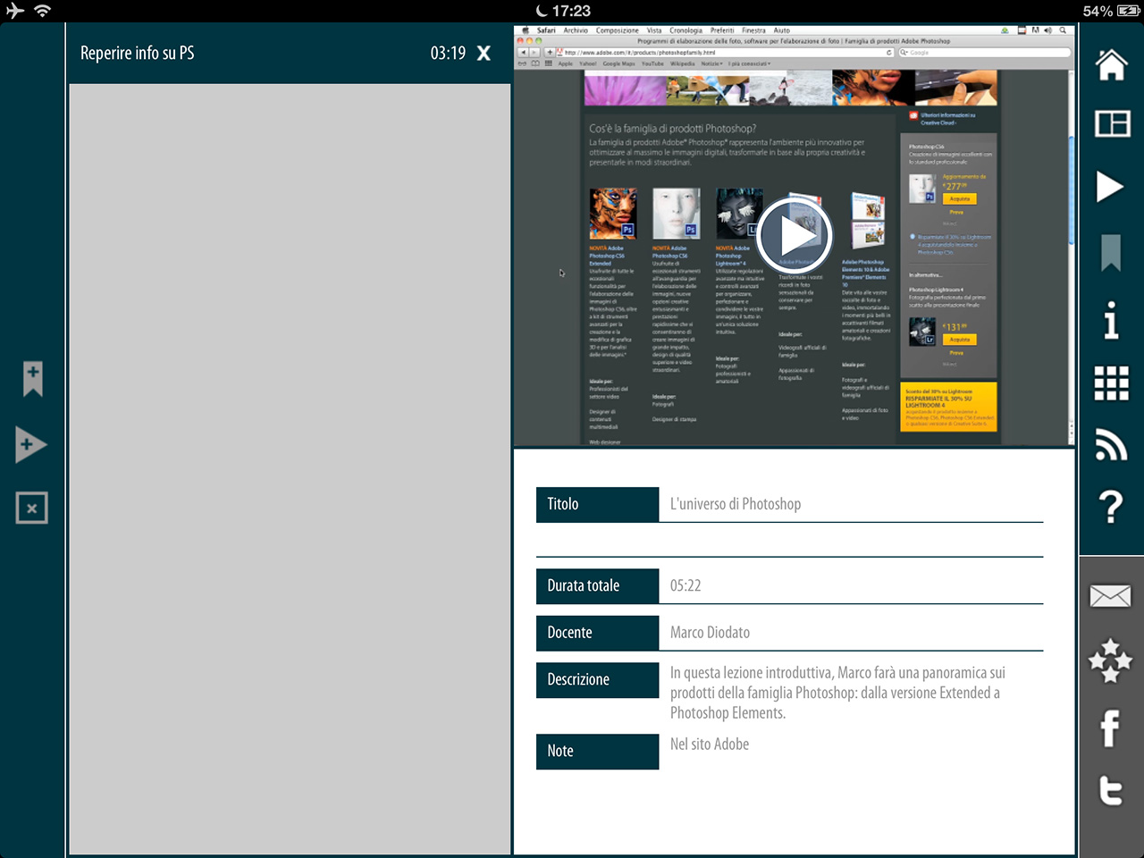Open the RSS feed icon
The height and width of the screenshot is (858, 1144).
coord(1111,445)
